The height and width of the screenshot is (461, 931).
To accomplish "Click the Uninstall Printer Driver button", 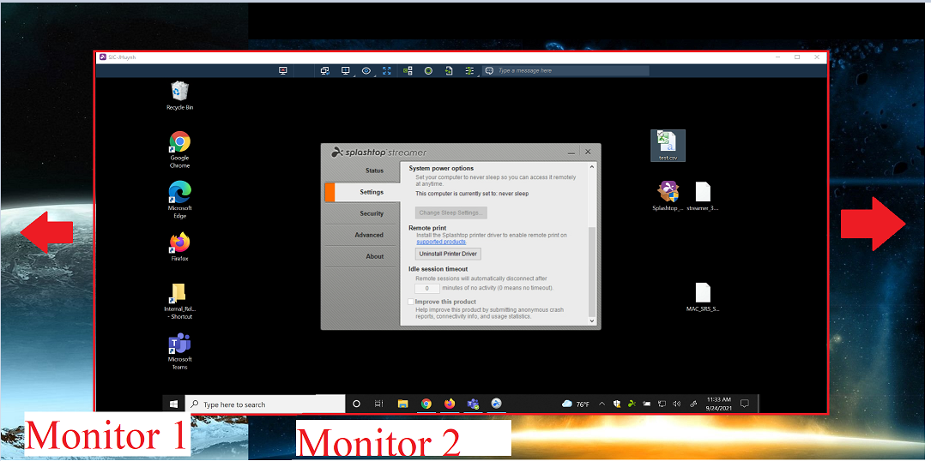I will tap(448, 254).
